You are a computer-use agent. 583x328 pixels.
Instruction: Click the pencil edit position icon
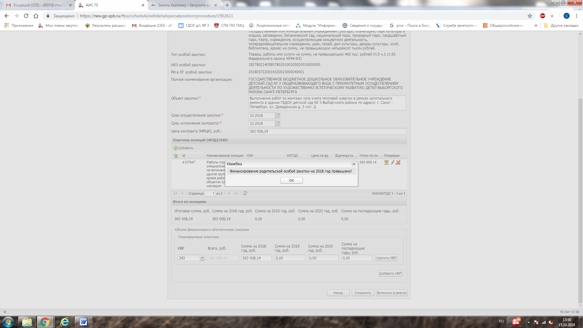coord(392,162)
